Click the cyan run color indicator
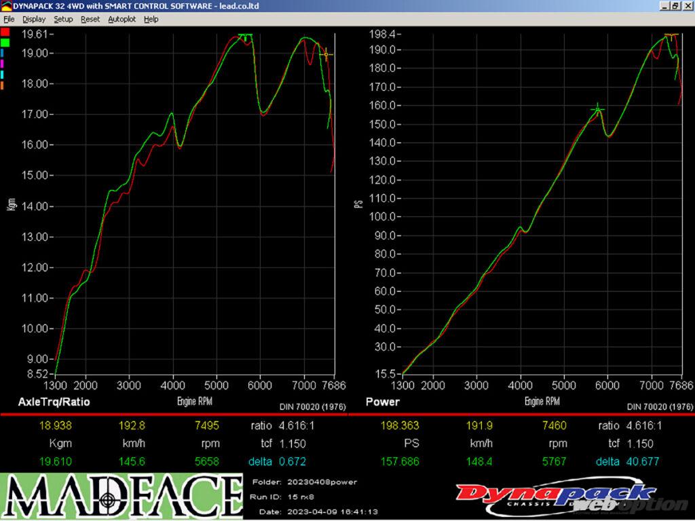 3,74
